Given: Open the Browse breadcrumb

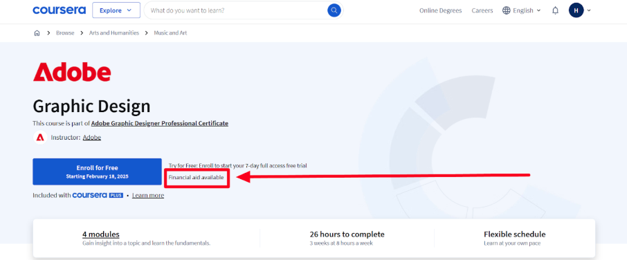Looking at the screenshot, I should (x=65, y=33).
